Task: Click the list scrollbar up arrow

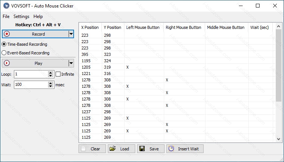Action: (x=279, y=27)
